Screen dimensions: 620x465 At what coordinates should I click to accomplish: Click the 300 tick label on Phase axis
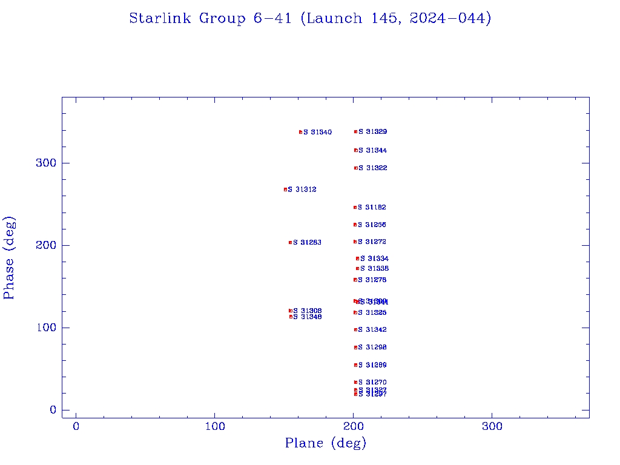46,163
